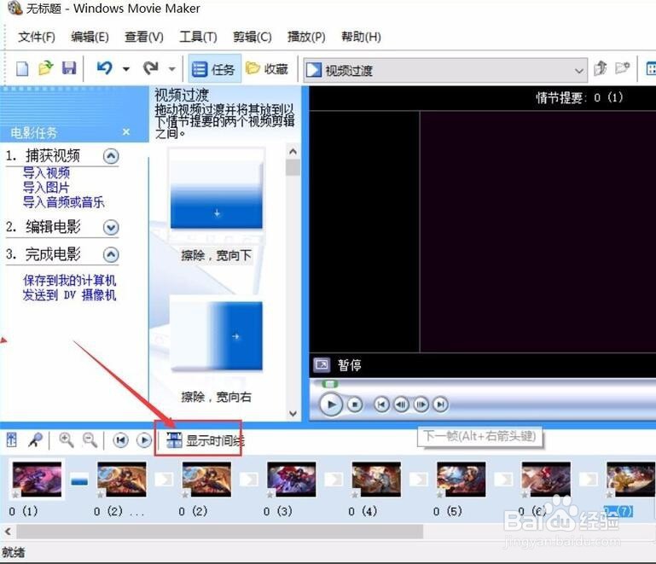
Task: Open the 播放(P) menu
Action: click(x=306, y=37)
